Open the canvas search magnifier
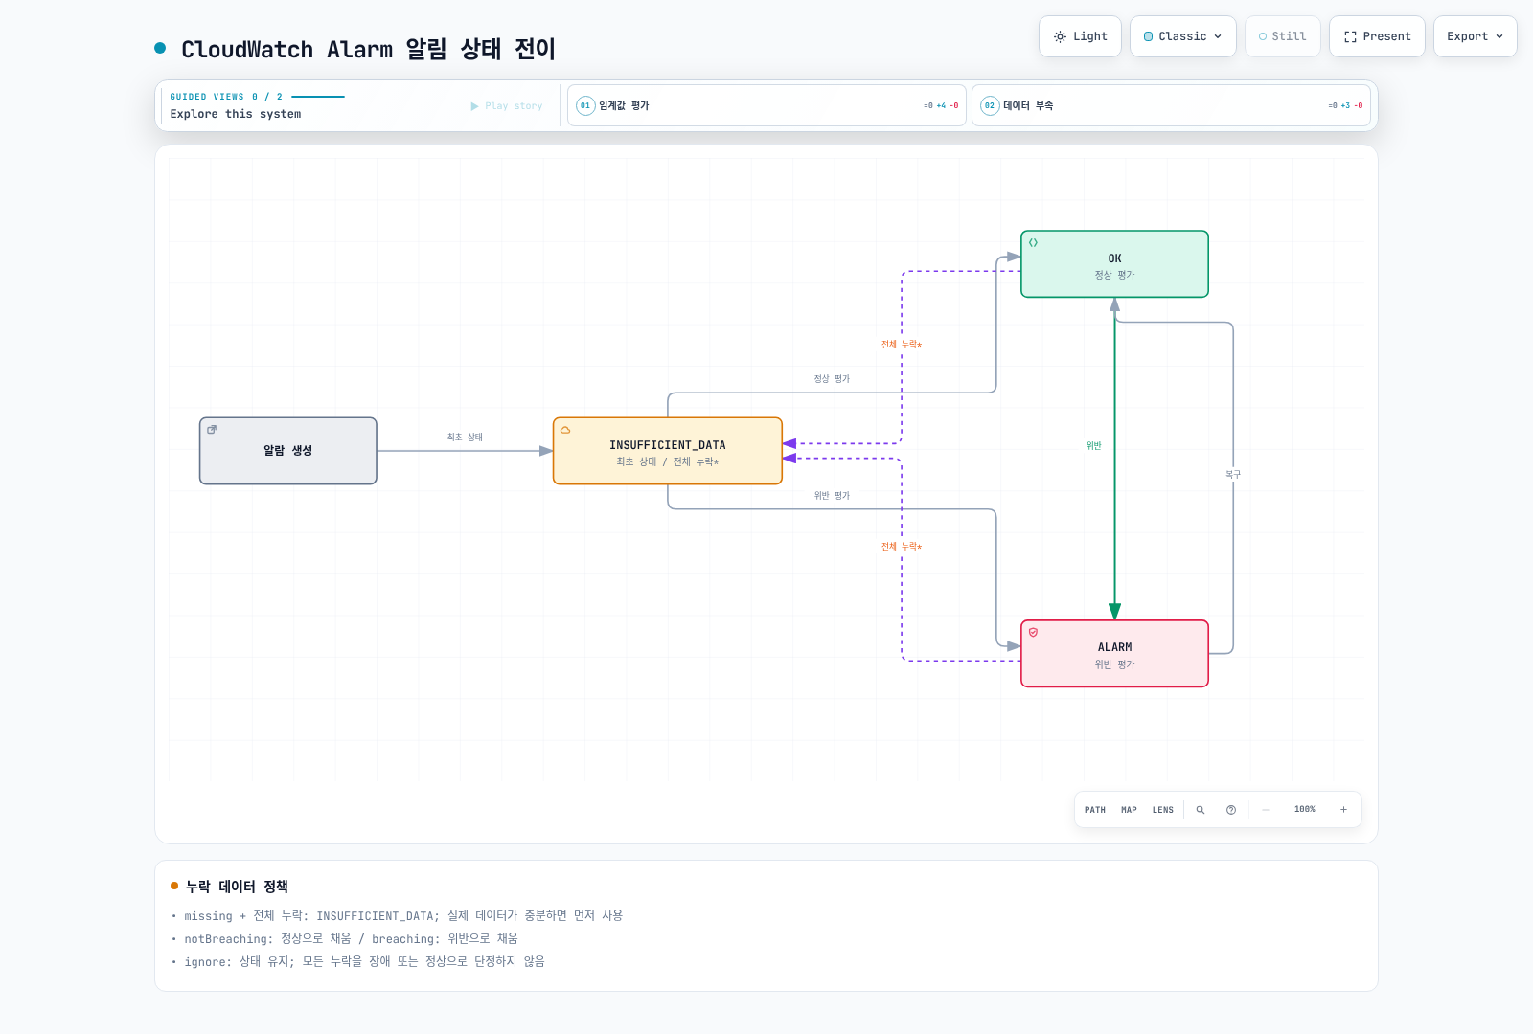This screenshot has width=1533, height=1034. tap(1201, 810)
